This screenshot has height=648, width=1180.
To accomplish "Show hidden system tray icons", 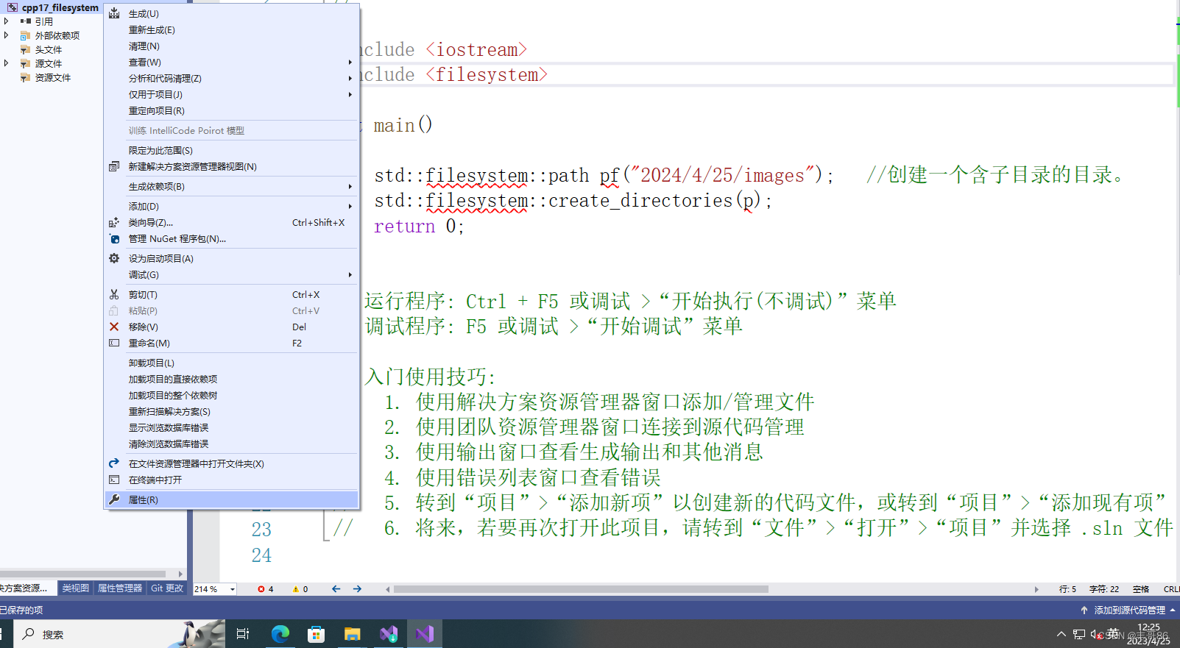I will (1061, 634).
